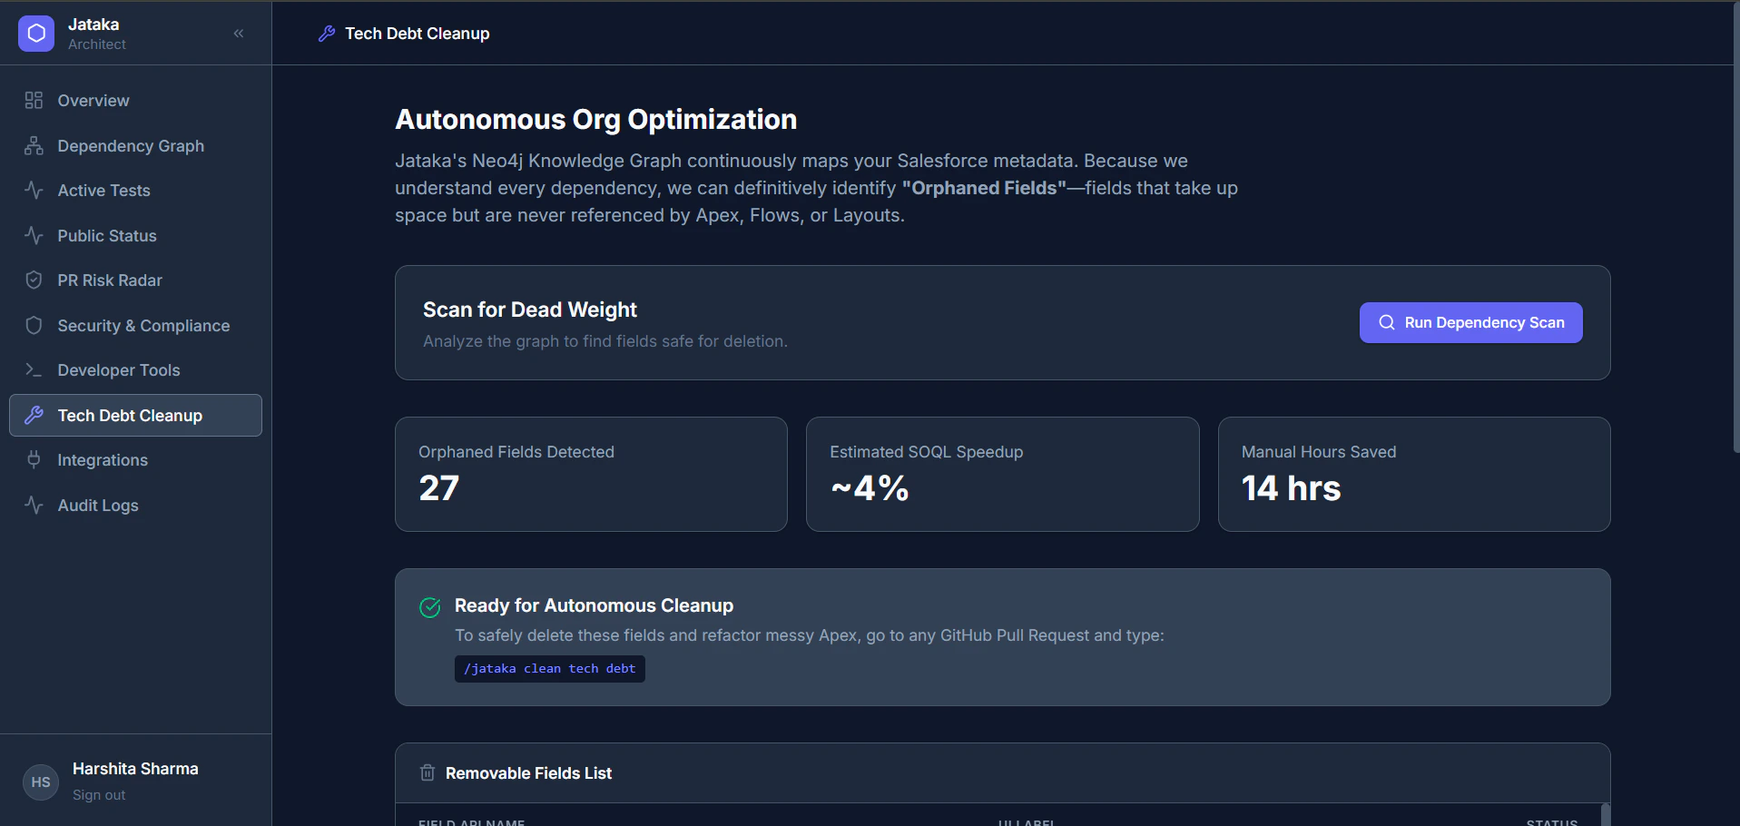Viewport: 1740px width, 826px height.
Task: Click the Orphaned Fields Detected card
Action: 591,474
